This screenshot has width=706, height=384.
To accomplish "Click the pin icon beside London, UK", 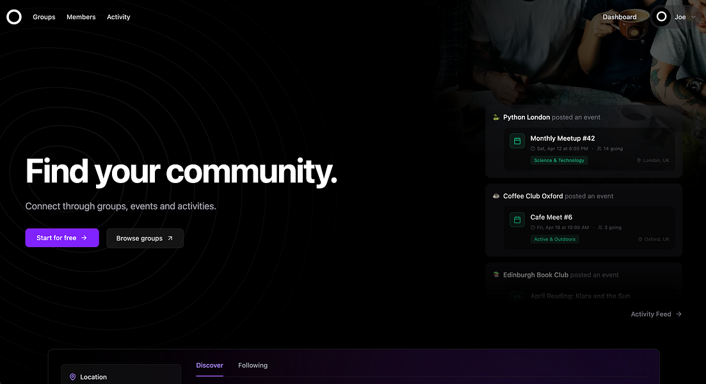I will (639, 160).
